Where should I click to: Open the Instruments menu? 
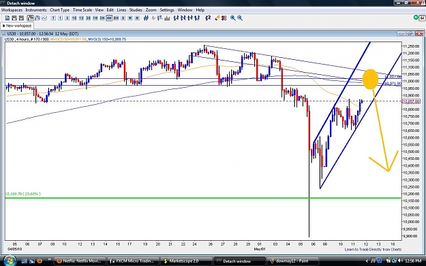[36, 10]
